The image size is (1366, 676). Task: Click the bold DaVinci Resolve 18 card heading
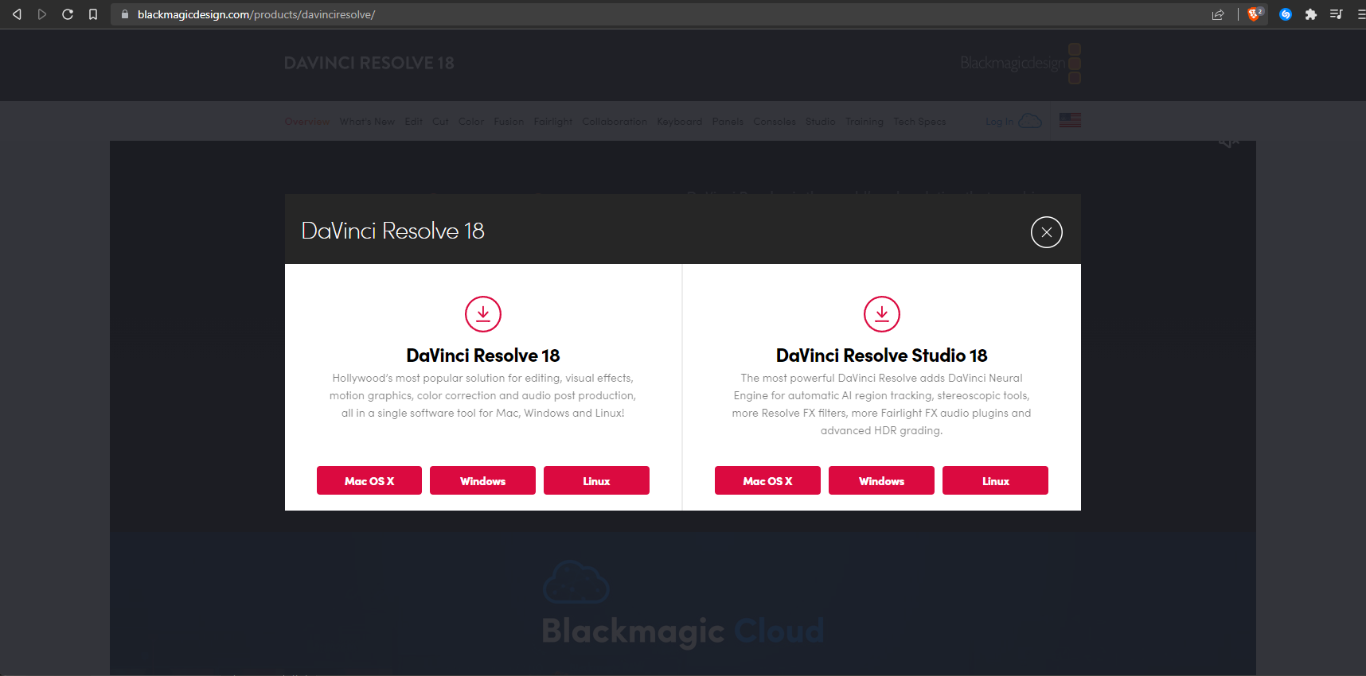pyautogui.click(x=483, y=355)
